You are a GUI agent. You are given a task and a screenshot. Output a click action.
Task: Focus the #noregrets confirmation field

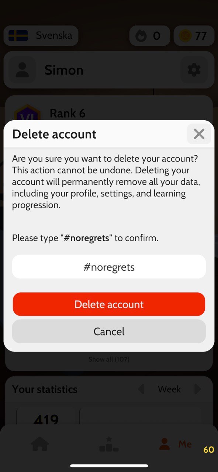point(109,267)
